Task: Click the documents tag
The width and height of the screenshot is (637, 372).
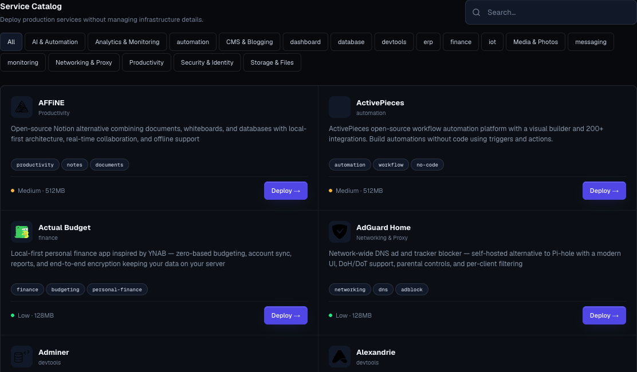Action: [109, 165]
